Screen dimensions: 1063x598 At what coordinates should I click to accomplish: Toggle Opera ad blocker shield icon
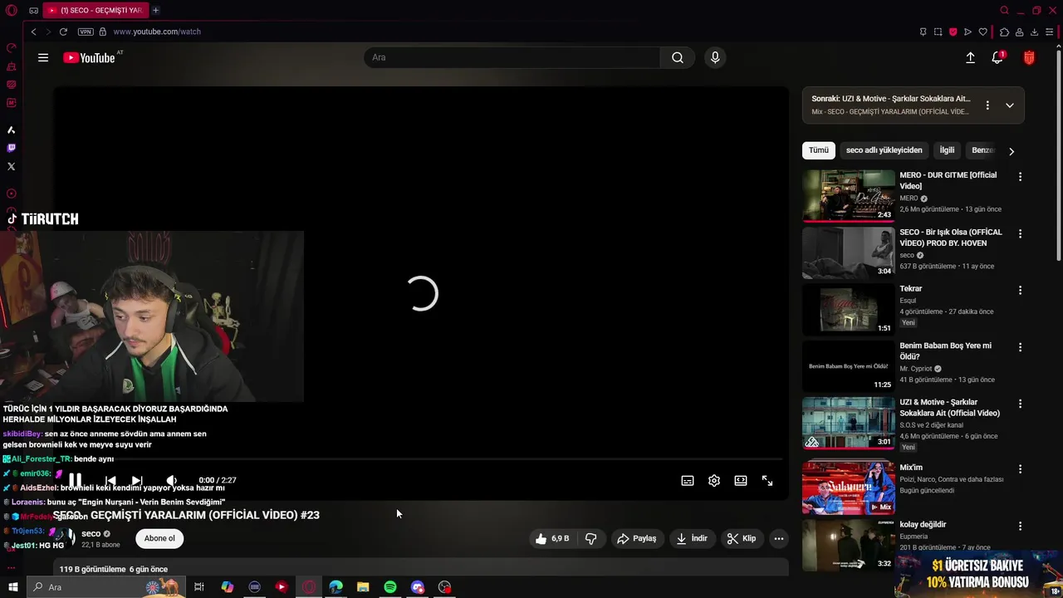953,32
